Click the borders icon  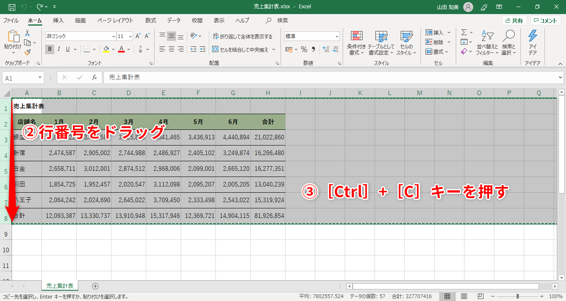coord(87,49)
